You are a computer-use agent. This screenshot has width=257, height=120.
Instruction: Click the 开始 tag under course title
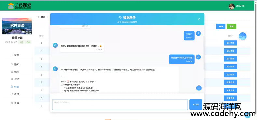pos(28,42)
